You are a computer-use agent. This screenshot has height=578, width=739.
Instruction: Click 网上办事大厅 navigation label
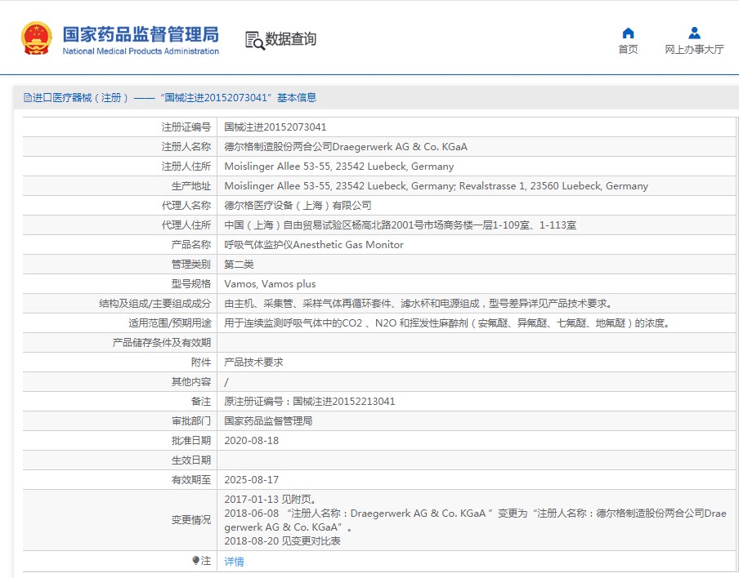[x=694, y=50]
